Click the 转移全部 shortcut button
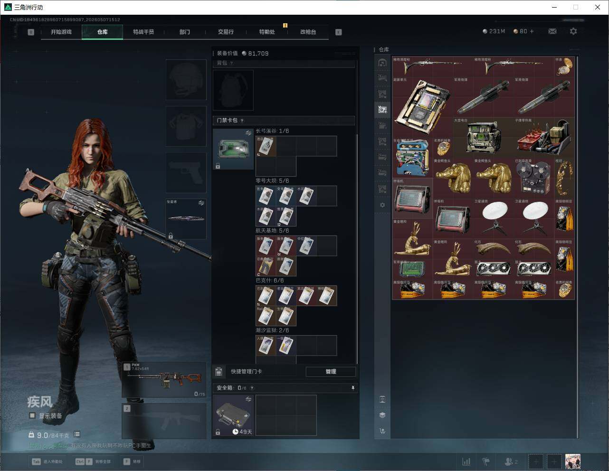 (x=93, y=462)
